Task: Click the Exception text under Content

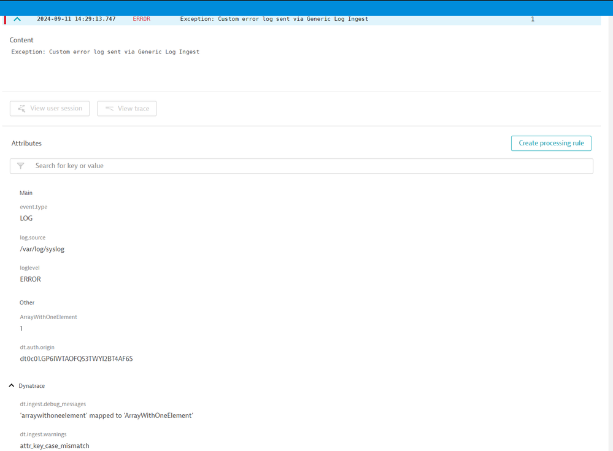Action: pos(105,52)
